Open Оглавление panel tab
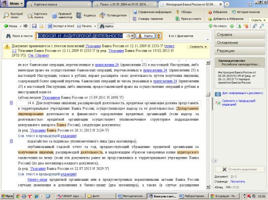The image size is (268, 200). [x=240, y=42]
